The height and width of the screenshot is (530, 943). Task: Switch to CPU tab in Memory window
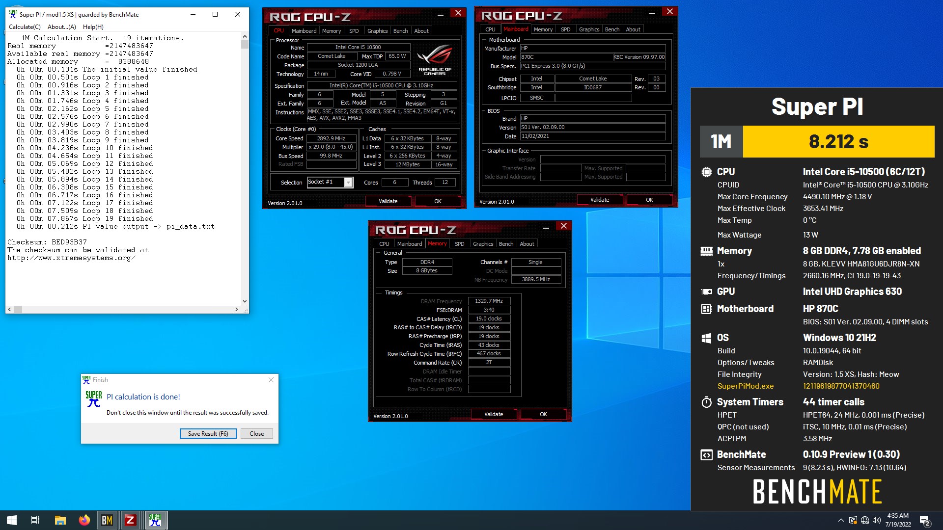384,244
